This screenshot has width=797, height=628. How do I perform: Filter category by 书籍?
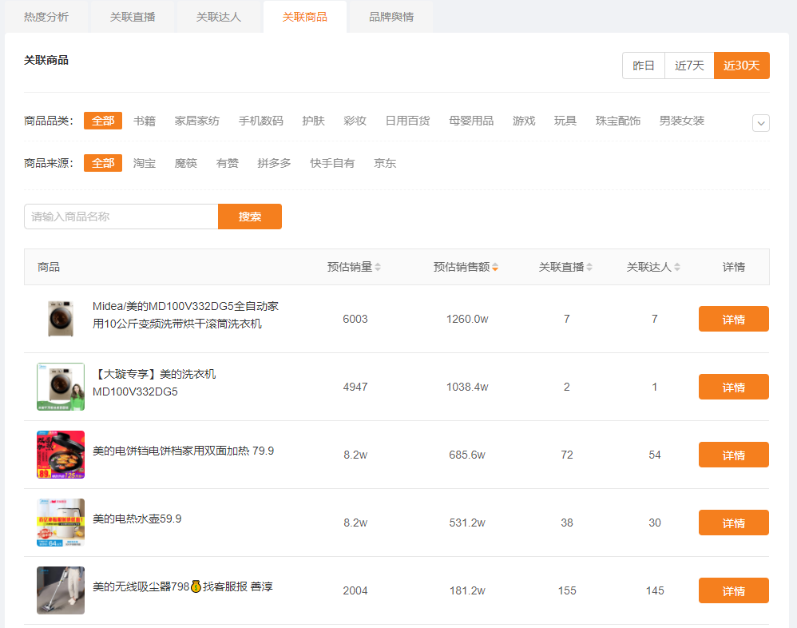click(145, 121)
